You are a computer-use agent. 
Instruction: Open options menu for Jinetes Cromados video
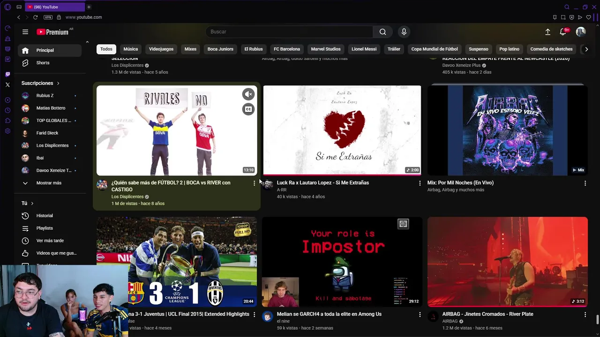point(585,315)
